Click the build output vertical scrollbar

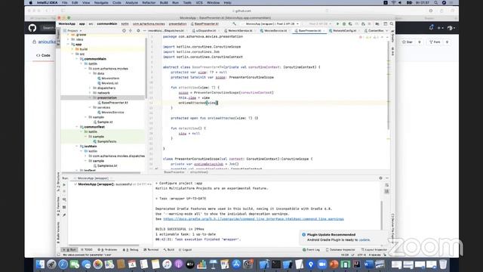coord(382,215)
